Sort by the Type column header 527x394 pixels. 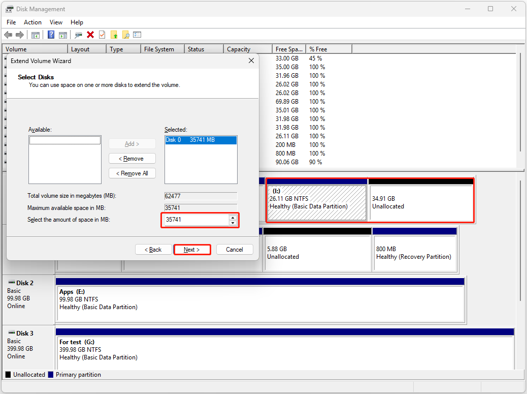tap(124, 49)
